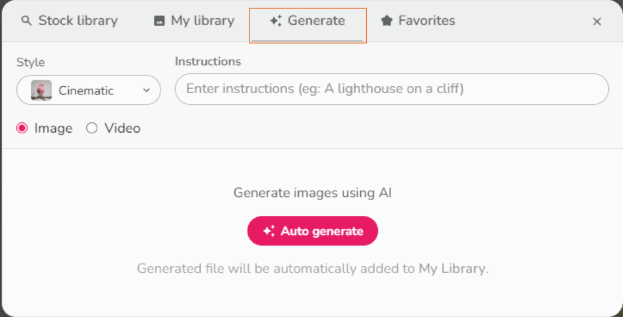Image resolution: width=623 pixels, height=317 pixels.
Task: Click the My Library text in footer
Action: pyautogui.click(x=452, y=269)
